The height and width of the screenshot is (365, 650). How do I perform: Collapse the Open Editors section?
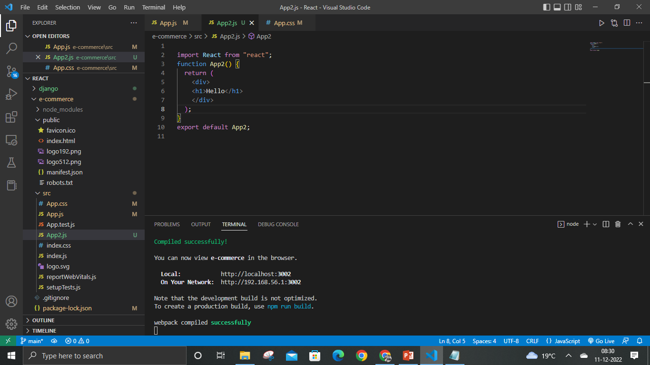pos(84,36)
